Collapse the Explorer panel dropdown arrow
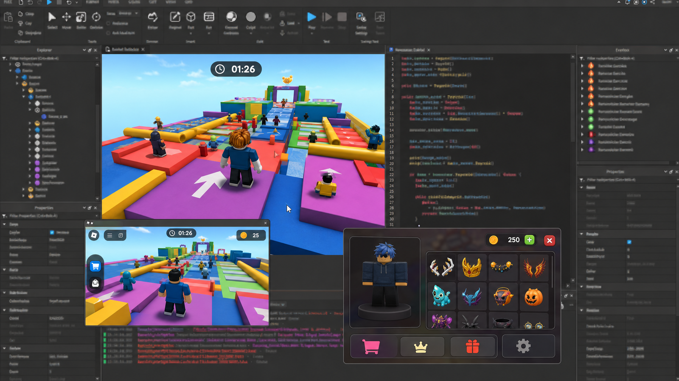This screenshot has width=679, height=381. click(84, 50)
